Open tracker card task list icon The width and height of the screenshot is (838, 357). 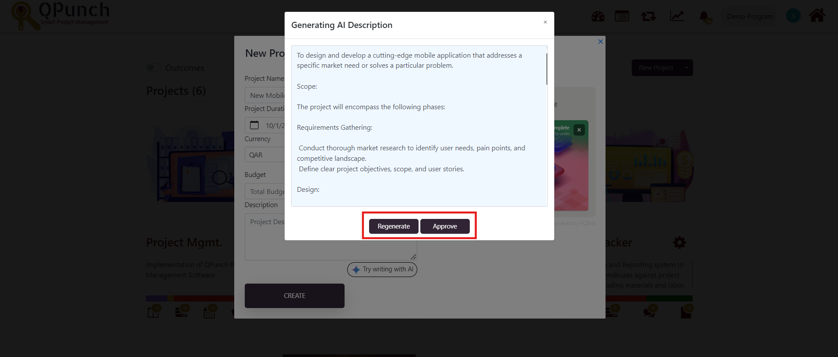tap(613, 311)
